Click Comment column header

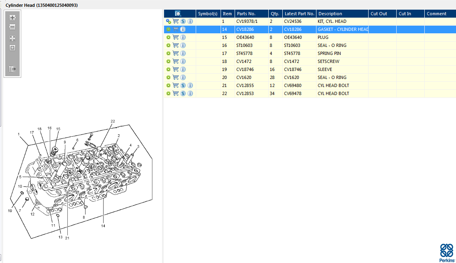440,14
